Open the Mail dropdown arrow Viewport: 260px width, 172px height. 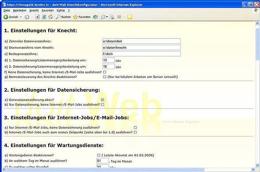click(x=107, y=17)
